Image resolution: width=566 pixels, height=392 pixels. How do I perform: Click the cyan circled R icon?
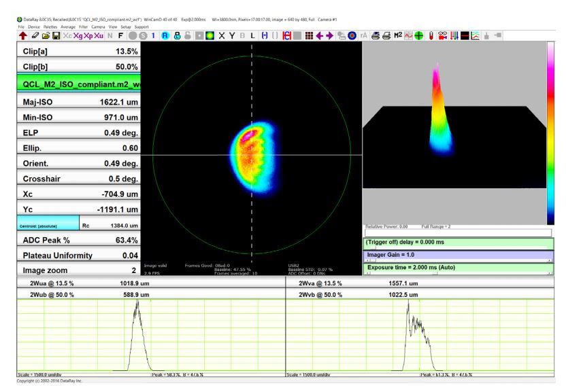tap(165, 35)
